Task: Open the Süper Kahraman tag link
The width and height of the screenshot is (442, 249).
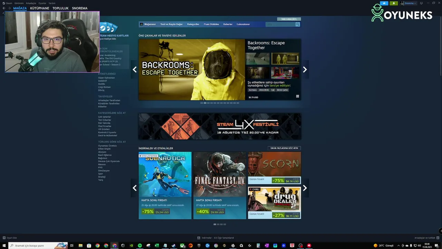Action: [x=106, y=78]
